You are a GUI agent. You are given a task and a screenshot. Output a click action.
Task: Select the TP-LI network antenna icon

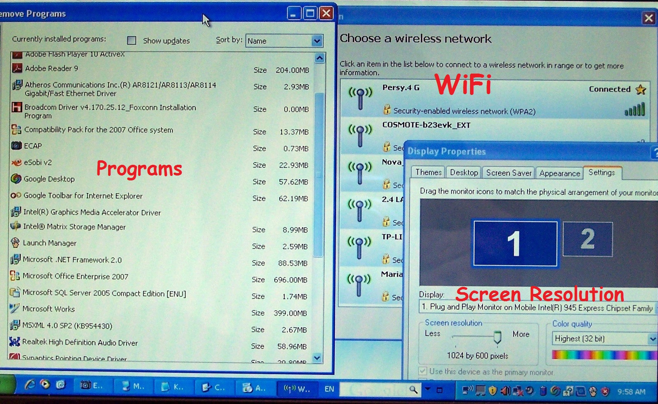click(x=359, y=247)
